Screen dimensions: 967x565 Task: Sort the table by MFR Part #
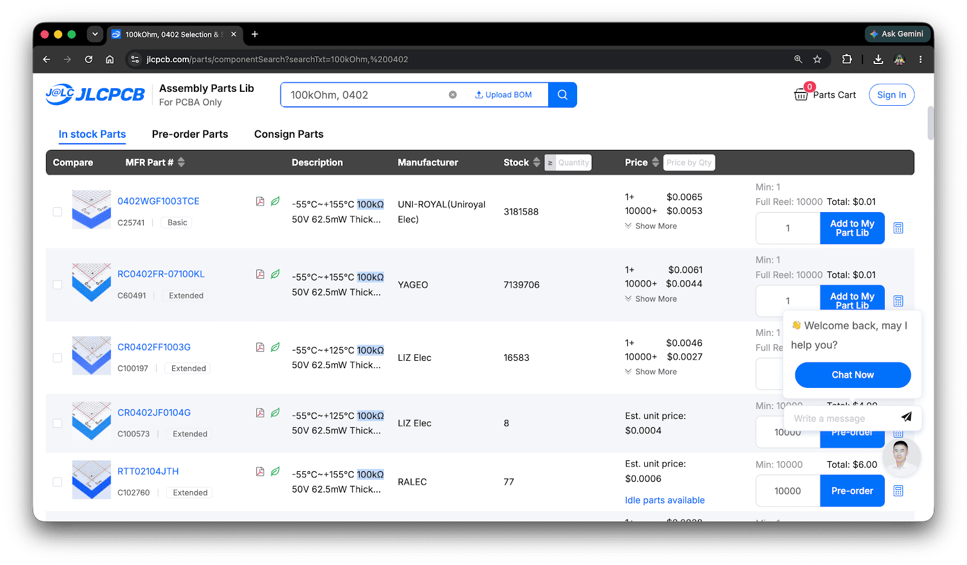[x=181, y=163]
